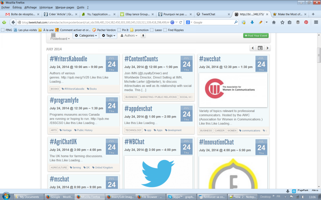The width and height of the screenshot is (321, 200).
Task: Click the Twitter bird image in #WBChat
Action: (158, 172)
